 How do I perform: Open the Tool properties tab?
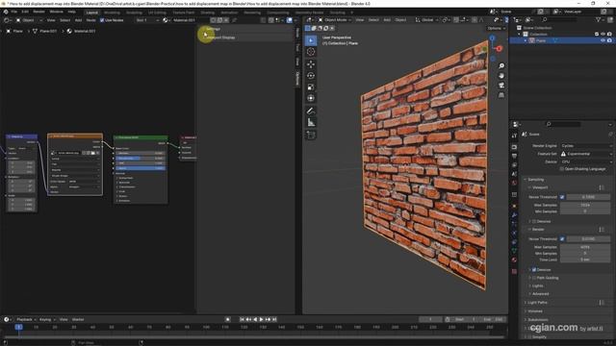coord(514,136)
